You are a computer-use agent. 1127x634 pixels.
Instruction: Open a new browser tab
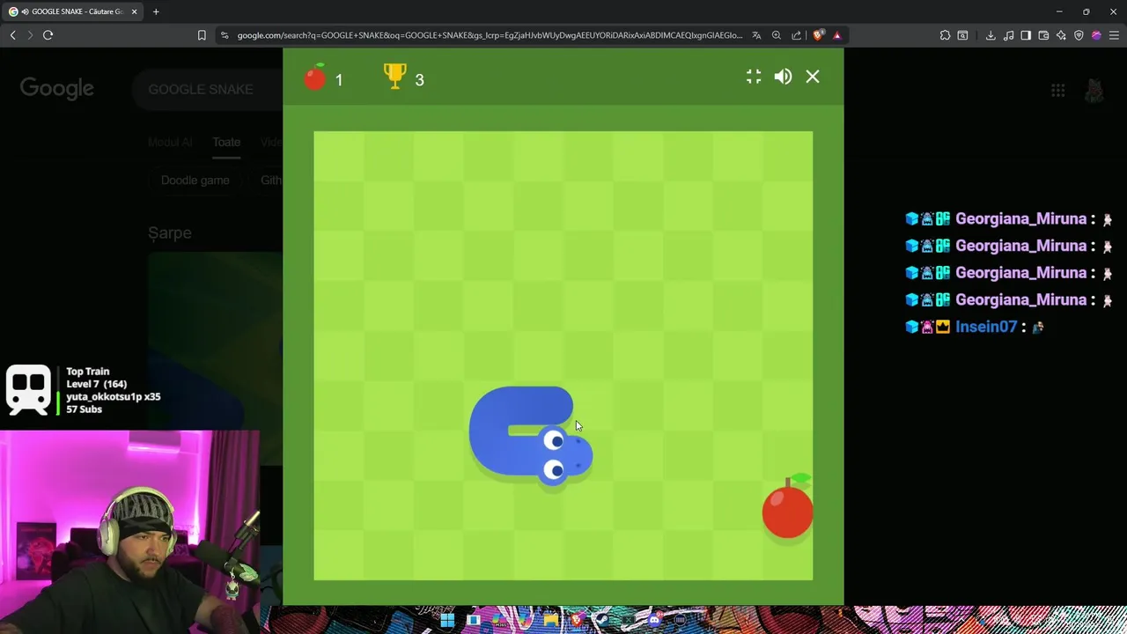(x=156, y=11)
